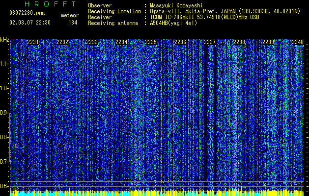Click the 2235 time marker
This screenshot has height=196, width=309.
coord(151,42)
